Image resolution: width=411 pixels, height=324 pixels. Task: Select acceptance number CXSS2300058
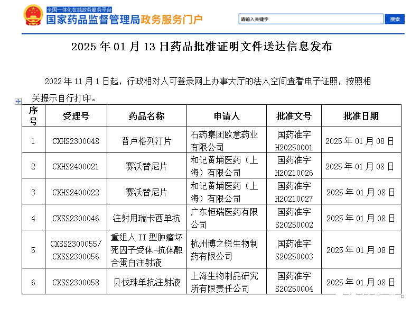pos(76,283)
